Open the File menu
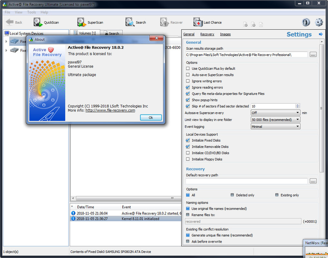Viewport: 328px width, 258px height. point(7,12)
